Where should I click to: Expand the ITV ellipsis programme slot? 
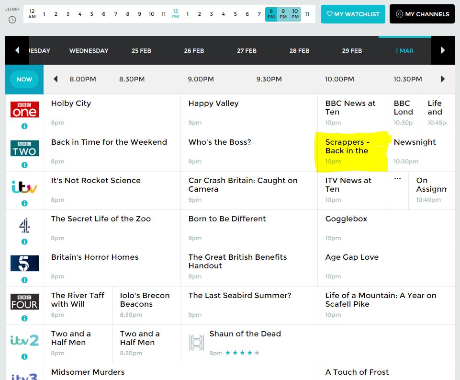pyautogui.click(x=397, y=191)
